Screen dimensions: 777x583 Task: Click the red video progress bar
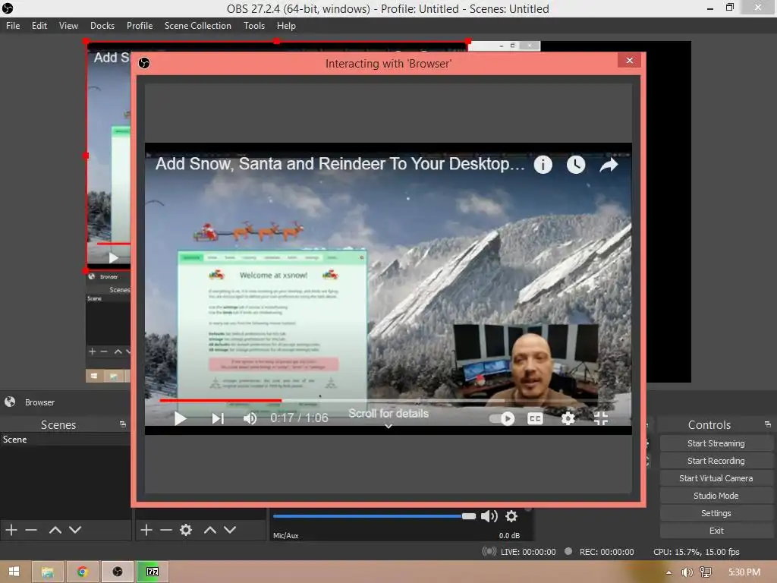[x=221, y=400]
